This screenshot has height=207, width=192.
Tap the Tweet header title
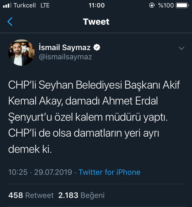click(x=96, y=22)
